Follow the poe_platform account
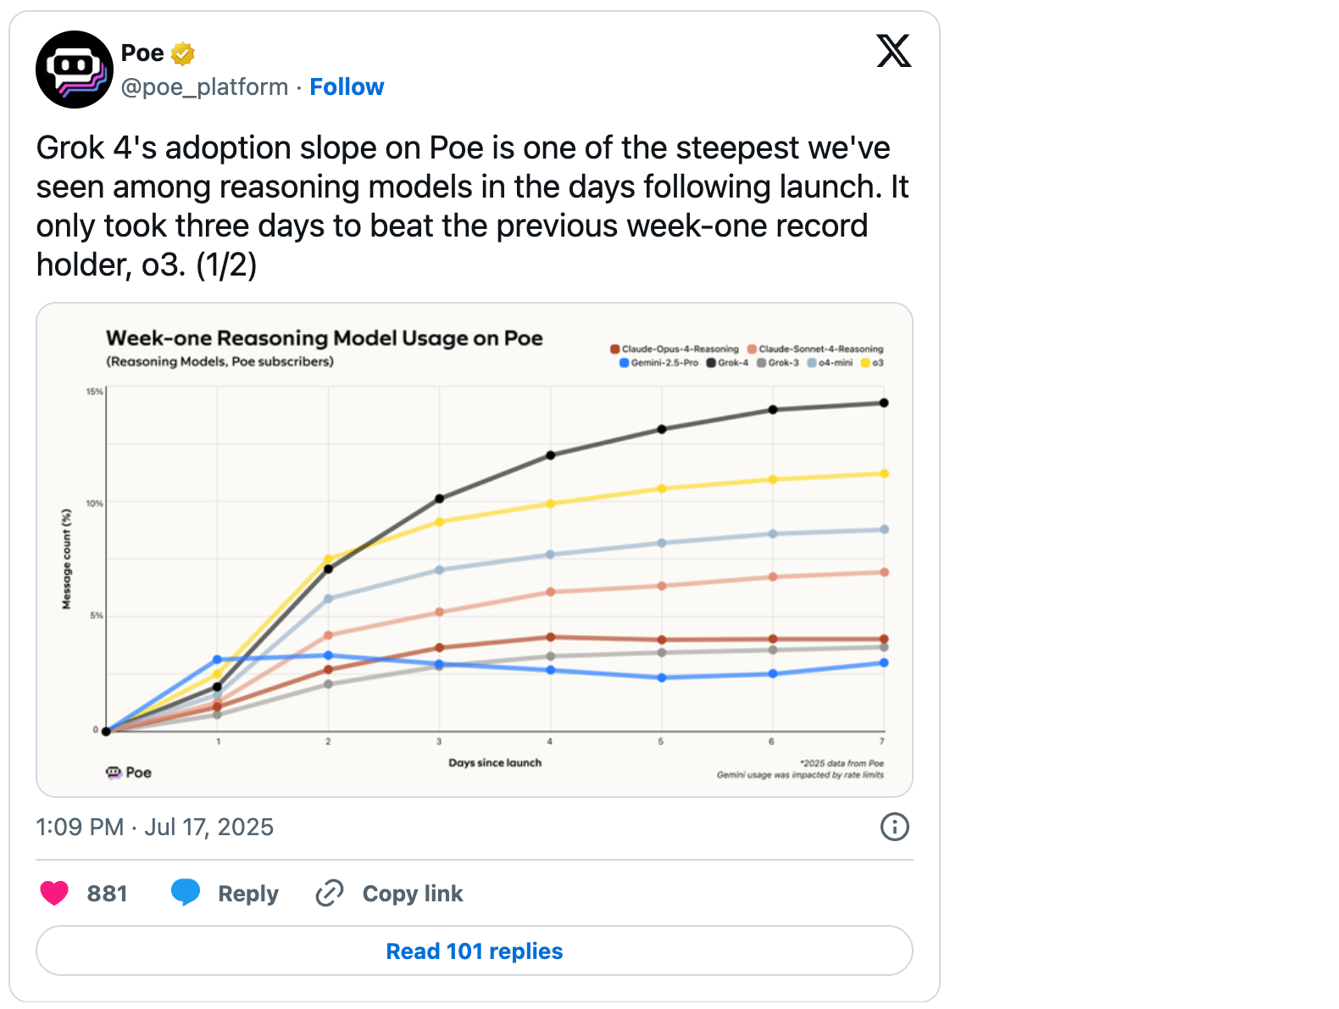Image resolution: width=1339 pixels, height=1009 pixels. pyautogui.click(x=347, y=86)
